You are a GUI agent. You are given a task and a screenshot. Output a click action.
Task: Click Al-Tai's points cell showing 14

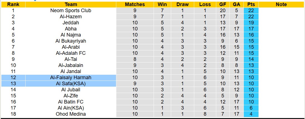(251, 59)
